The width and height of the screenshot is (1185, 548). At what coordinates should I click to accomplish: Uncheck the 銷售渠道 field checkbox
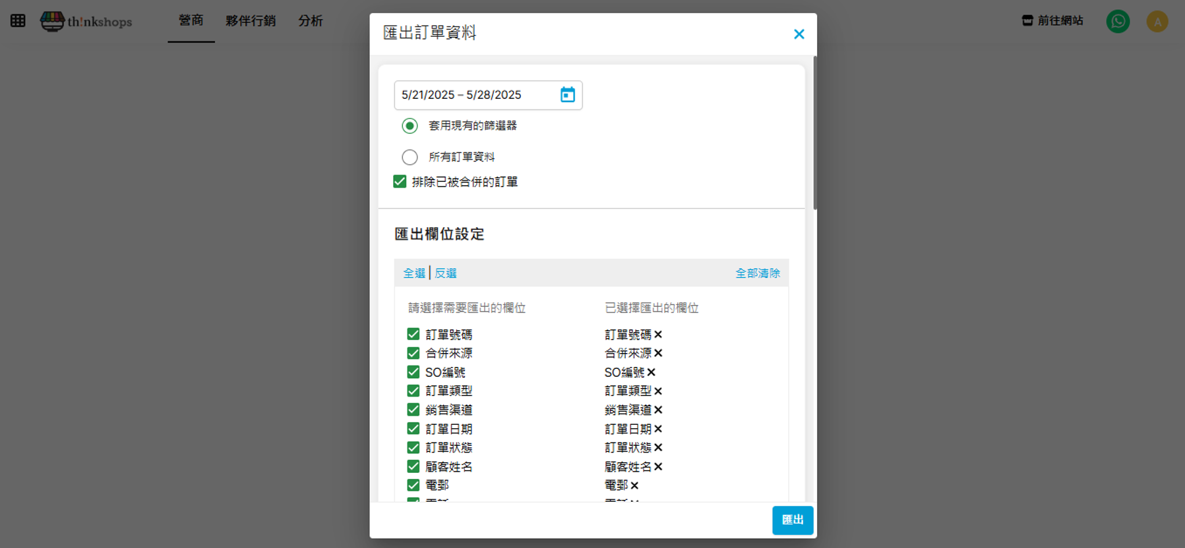[413, 410]
